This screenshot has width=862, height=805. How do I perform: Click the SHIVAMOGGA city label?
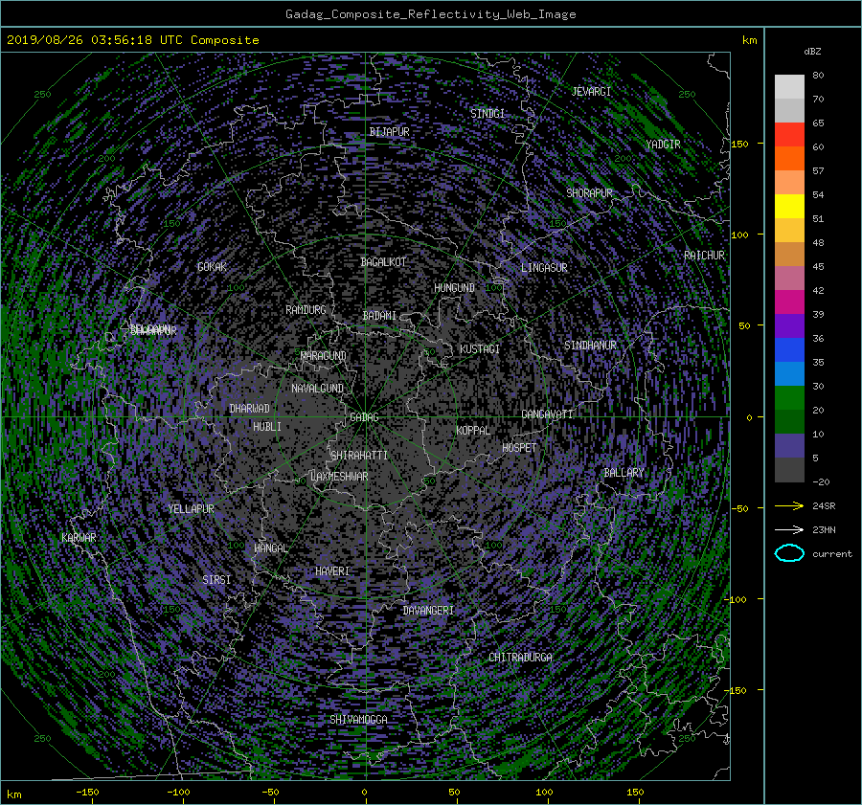point(358,720)
